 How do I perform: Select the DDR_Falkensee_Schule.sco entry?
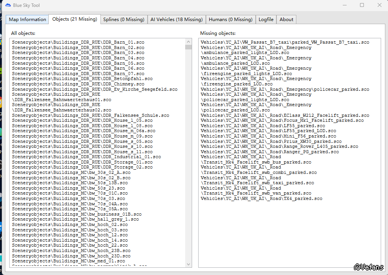click(x=90, y=115)
